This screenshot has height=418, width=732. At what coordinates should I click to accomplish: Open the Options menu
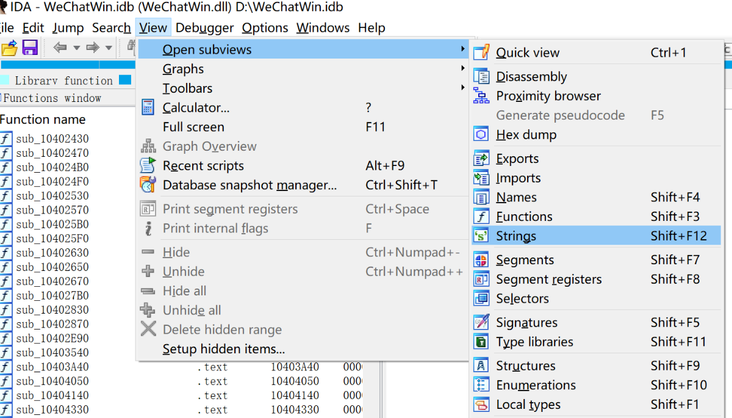point(265,27)
